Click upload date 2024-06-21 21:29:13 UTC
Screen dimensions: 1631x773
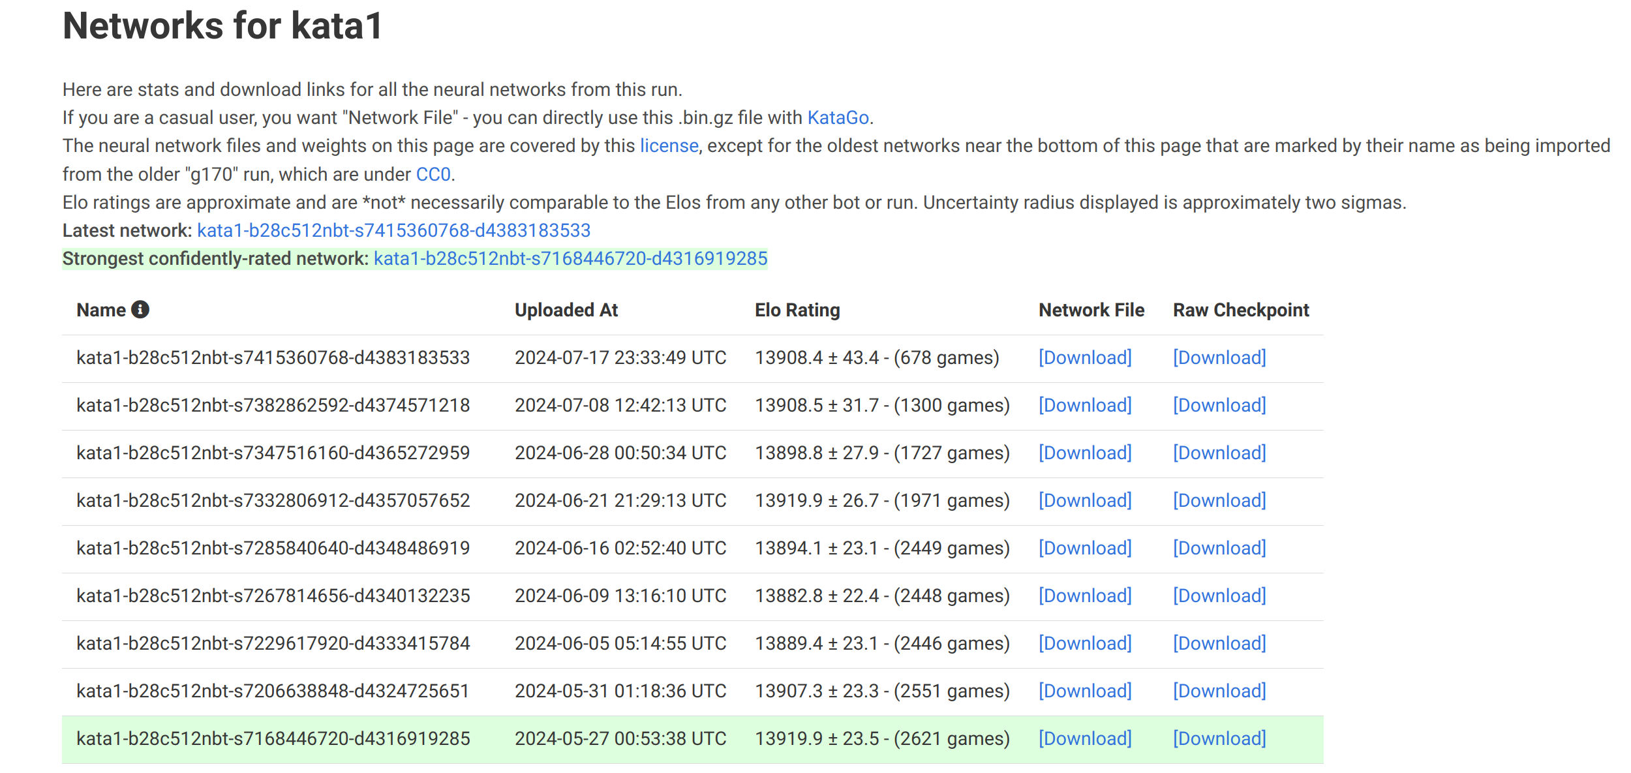pyautogui.click(x=620, y=500)
